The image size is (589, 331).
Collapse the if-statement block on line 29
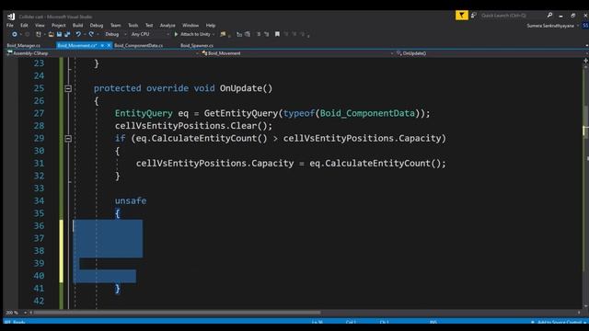pos(68,139)
